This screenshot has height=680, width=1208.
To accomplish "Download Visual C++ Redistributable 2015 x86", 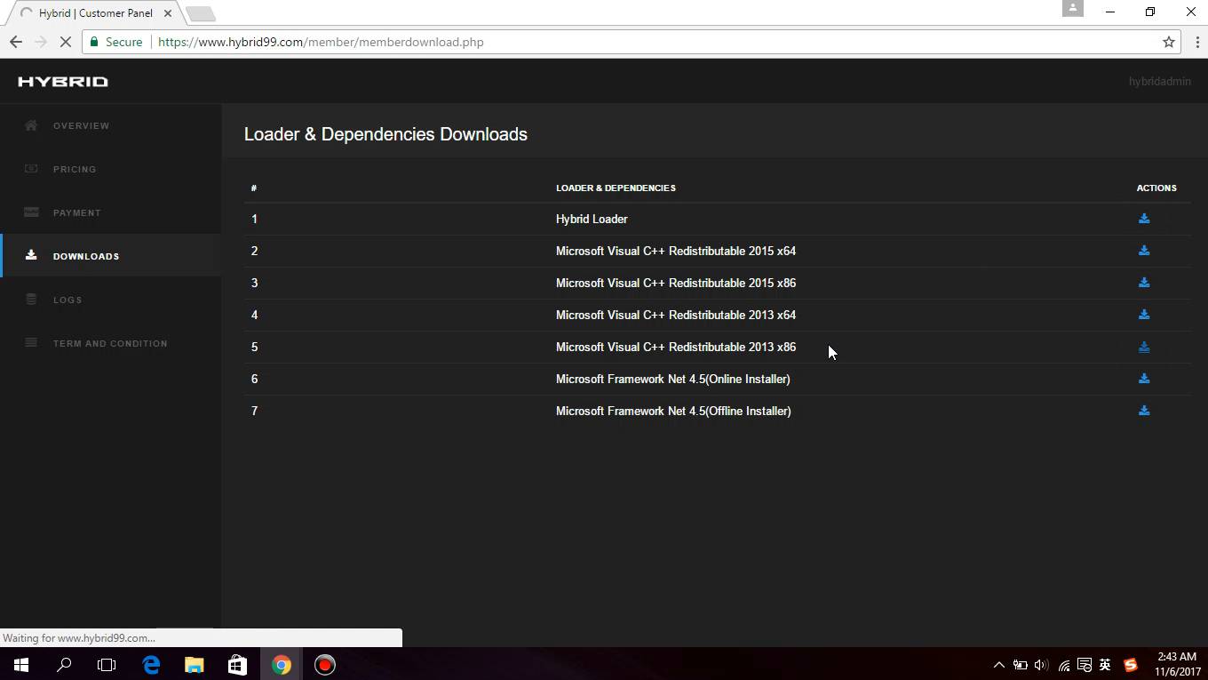I will tap(1144, 283).
